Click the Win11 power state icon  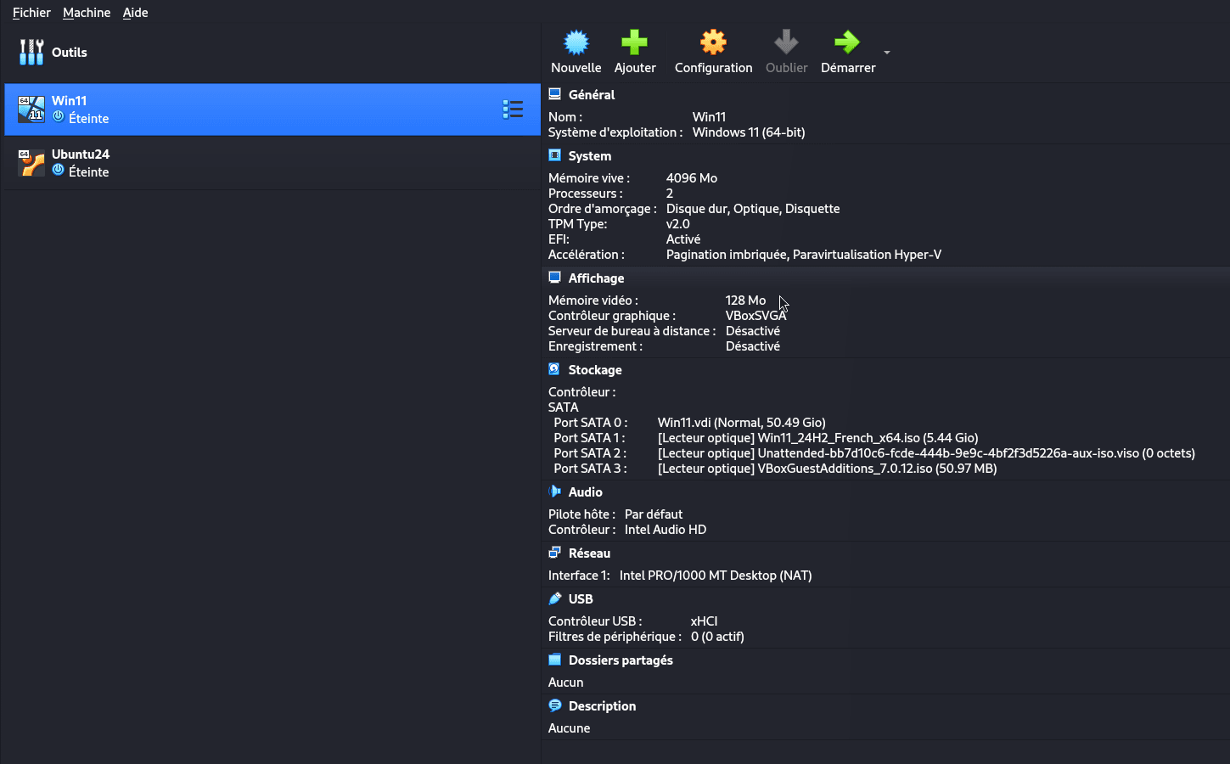point(59,117)
